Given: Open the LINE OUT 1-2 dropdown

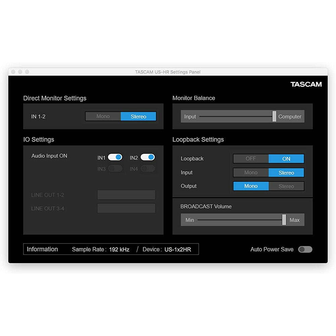Looking at the screenshot, I should [x=126, y=195].
